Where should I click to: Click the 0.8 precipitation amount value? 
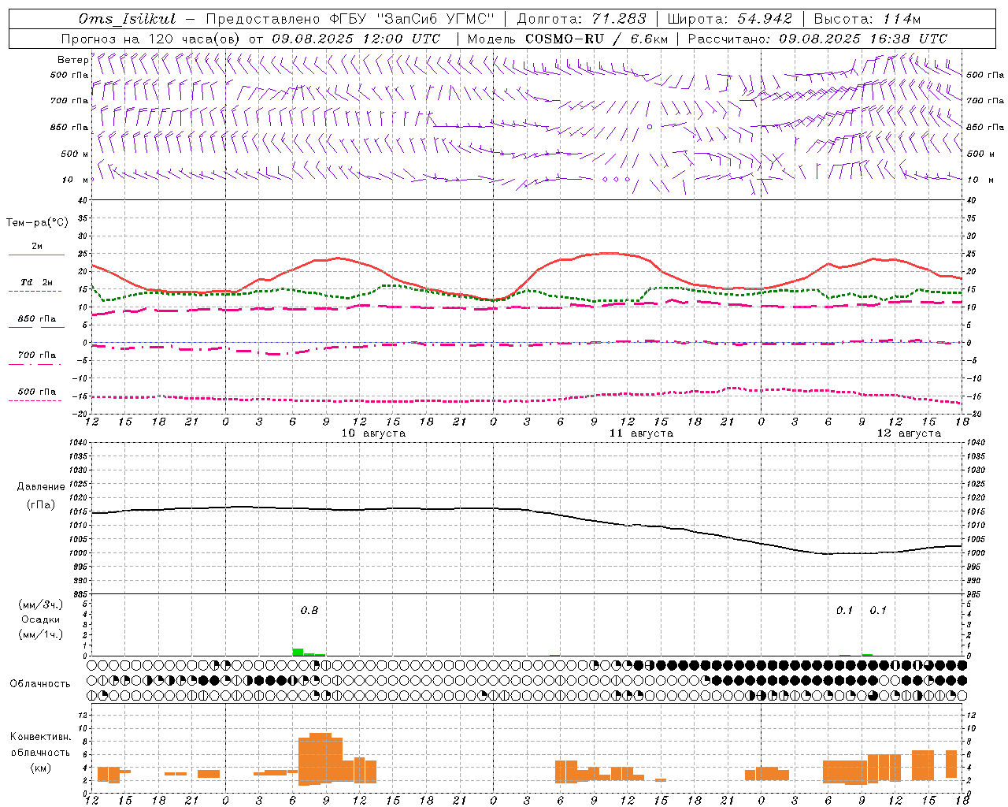309,611
